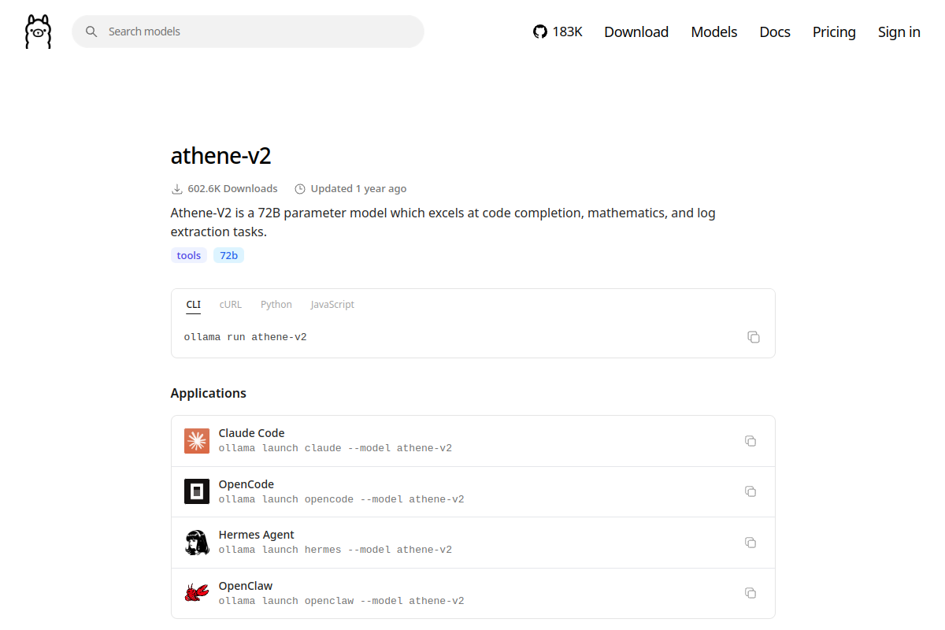This screenshot has width=945, height=630.
Task: Open the Docs link
Action: click(775, 31)
